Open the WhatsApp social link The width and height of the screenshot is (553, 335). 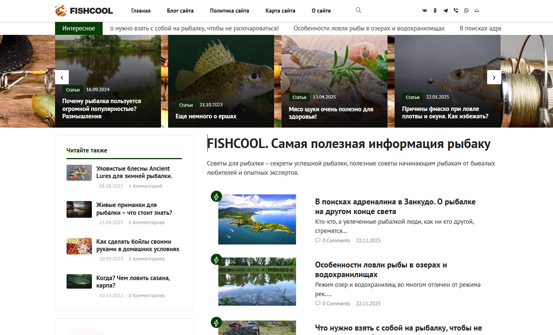[x=466, y=11]
